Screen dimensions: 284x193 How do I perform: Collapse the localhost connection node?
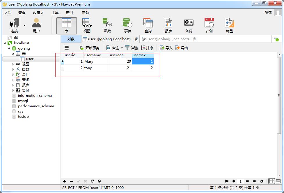coord(5,43)
